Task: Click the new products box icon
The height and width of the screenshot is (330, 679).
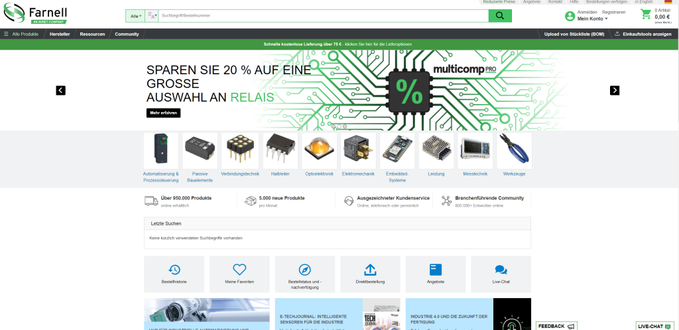Action: click(x=249, y=201)
